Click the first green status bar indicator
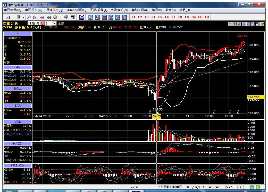Viewport: 268px width, 192px height. [252, 187]
